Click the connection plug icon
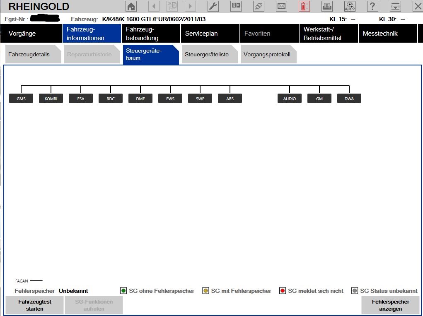Screen dimensions: 423x316 (259, 6)
